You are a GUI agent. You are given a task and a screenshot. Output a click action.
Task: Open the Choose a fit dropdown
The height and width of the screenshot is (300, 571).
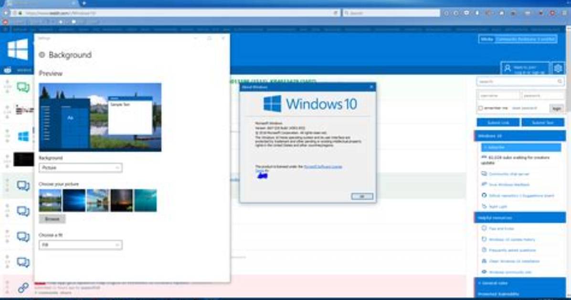pyautogui.click(x=81, y=245)
